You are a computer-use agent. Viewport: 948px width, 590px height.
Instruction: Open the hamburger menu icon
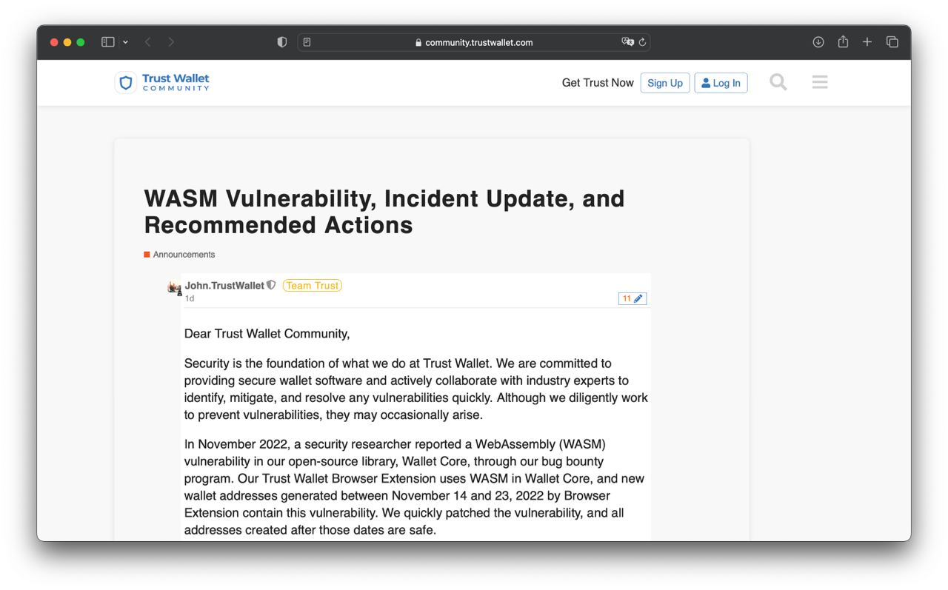tap(820, 82)
